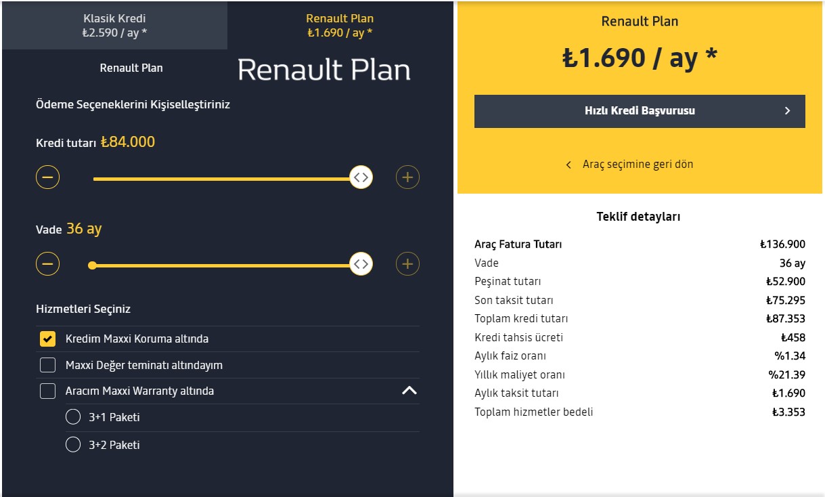Click back chevron beside Araç seçimine geri dön
The height and width of the screenshot is (497, 825).
[x=568, y=165]
